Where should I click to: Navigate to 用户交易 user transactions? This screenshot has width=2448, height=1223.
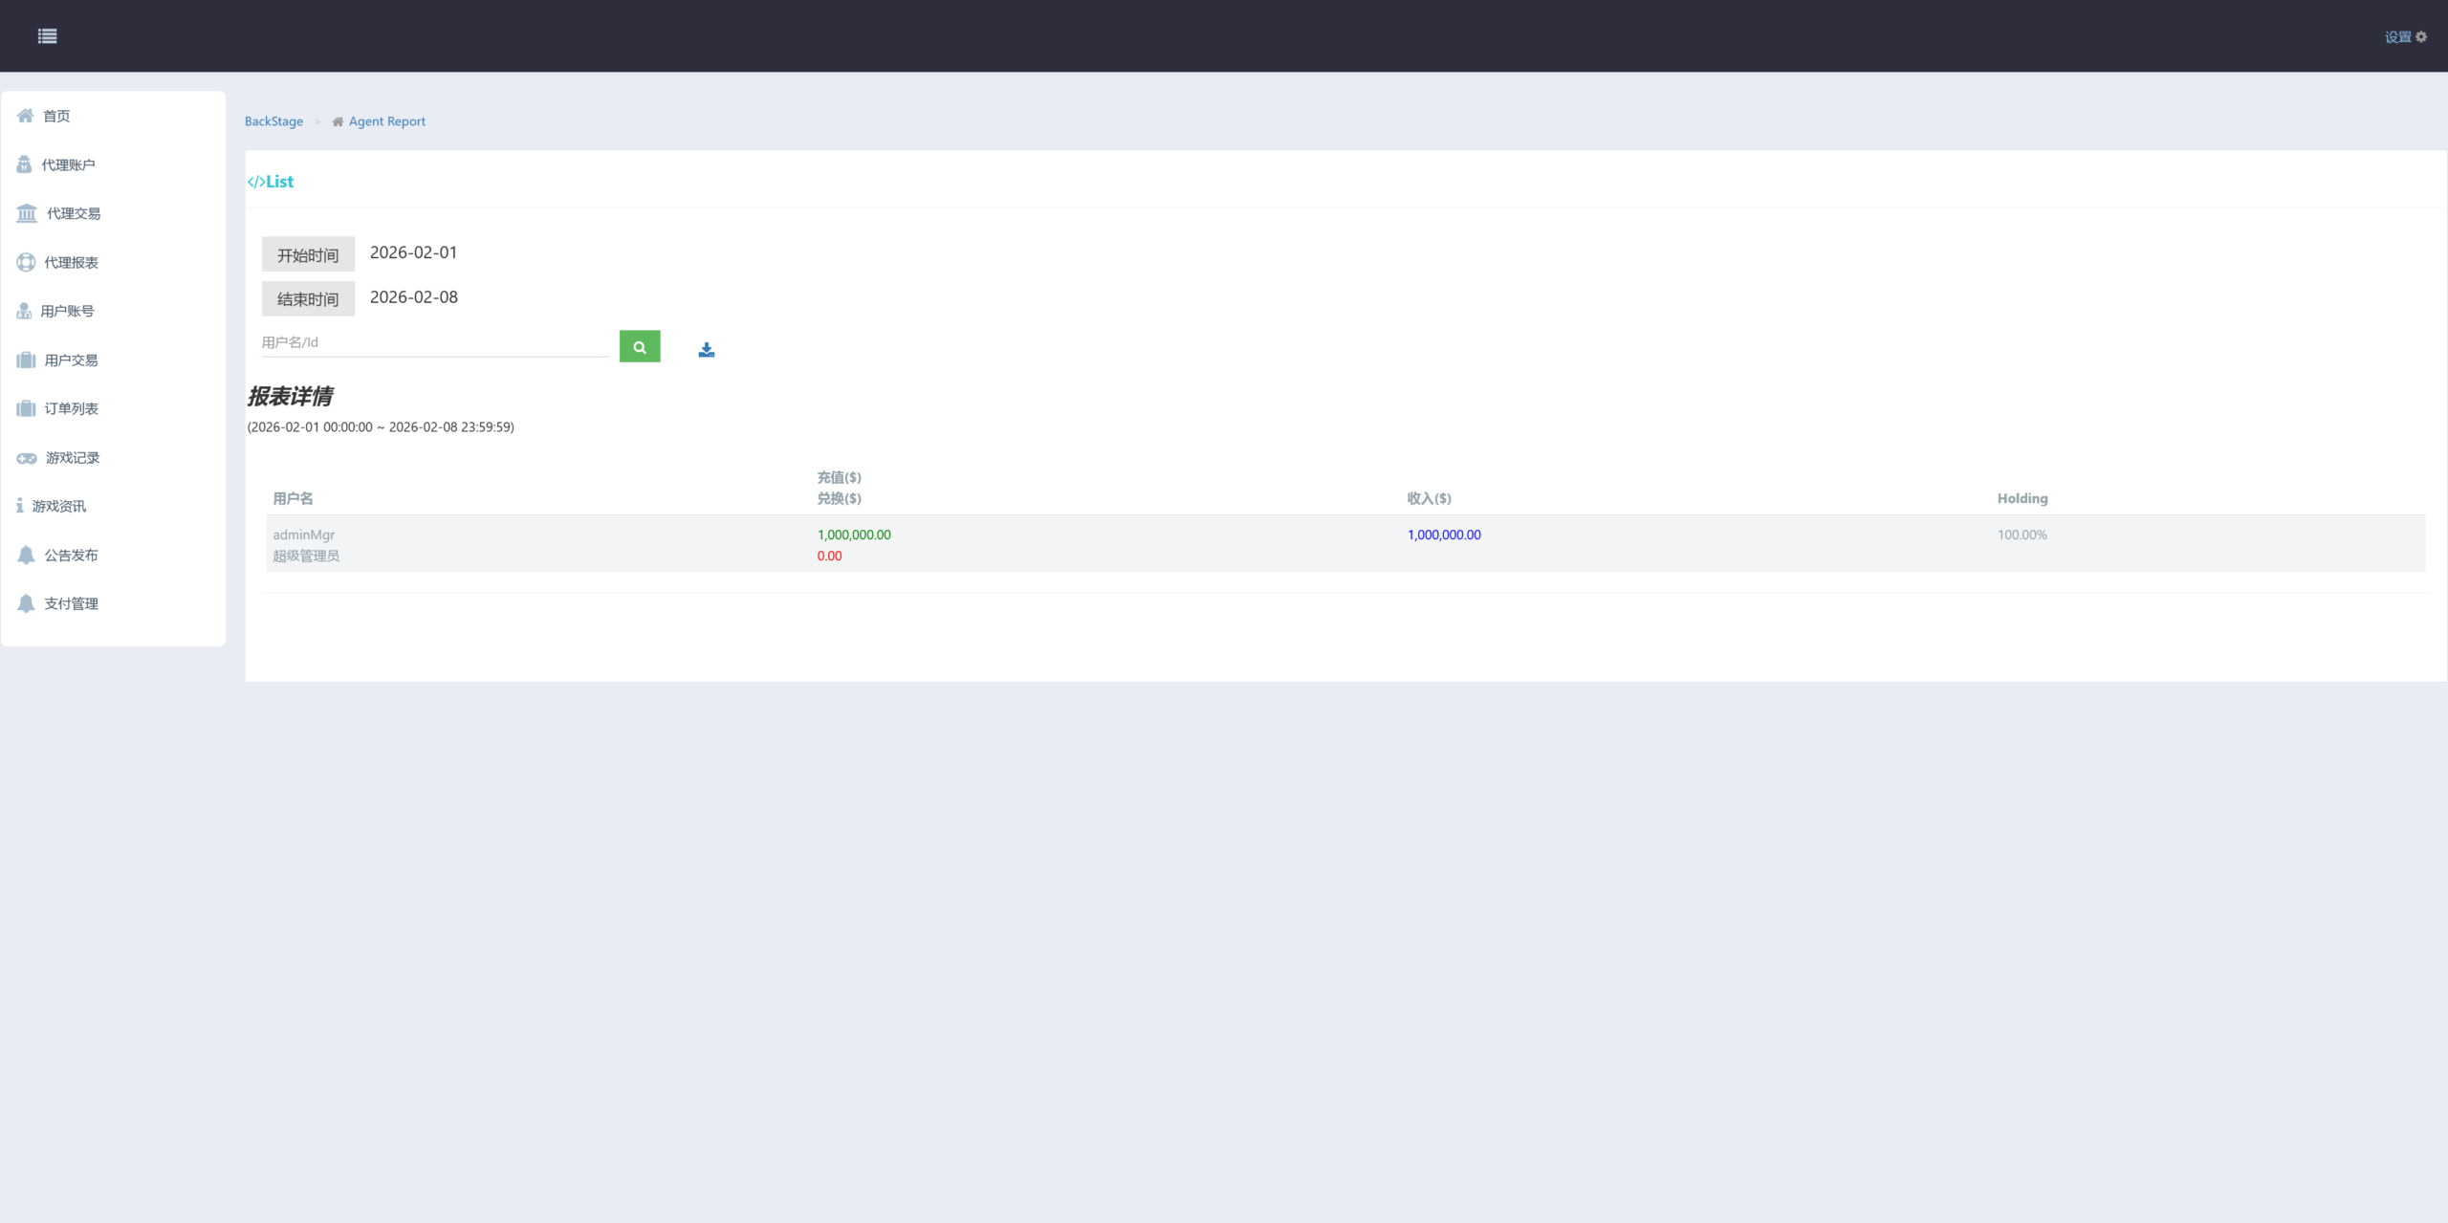pyautogui.click(x=71, y=360)
